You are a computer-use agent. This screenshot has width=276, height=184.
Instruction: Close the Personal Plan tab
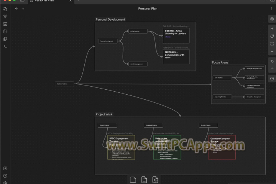click(71, 1)
